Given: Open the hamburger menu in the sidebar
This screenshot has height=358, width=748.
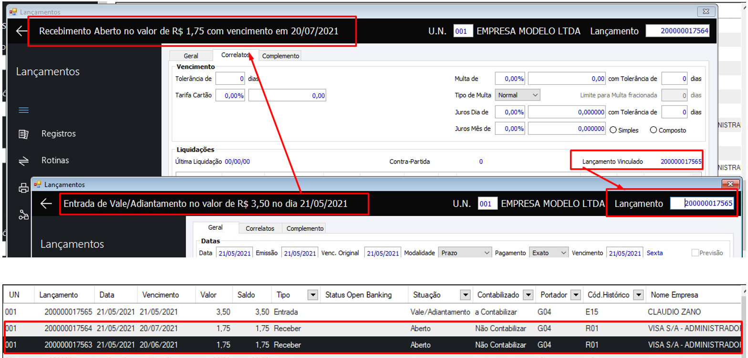Looking at the screenshot, I should click(23, 110).
